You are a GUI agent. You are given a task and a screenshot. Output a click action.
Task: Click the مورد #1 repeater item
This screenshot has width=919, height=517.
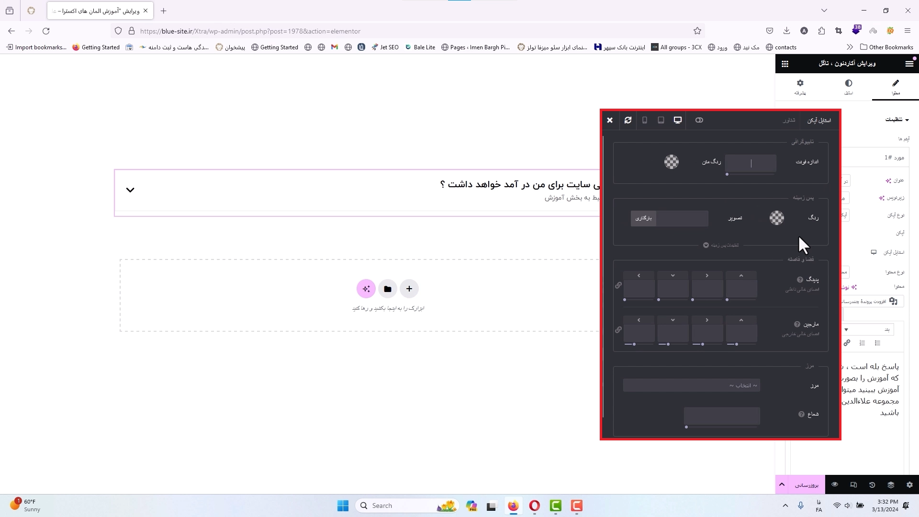tap(876, 157)
